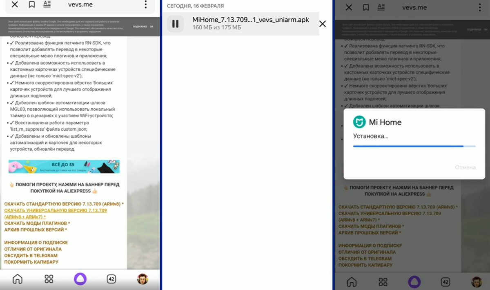Pause the MiHome apk download
This screenshot has width=490, height=290.
point(175,24)
